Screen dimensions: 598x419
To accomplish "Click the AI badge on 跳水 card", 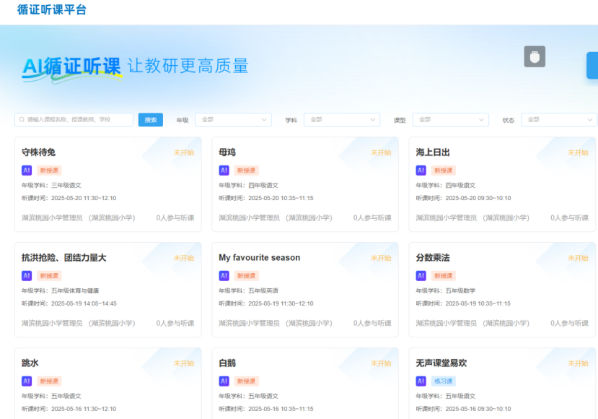I will click(27, 381).
